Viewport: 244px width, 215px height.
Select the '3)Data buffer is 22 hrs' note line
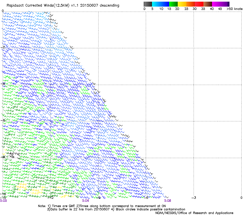click(x=116, y=209)
